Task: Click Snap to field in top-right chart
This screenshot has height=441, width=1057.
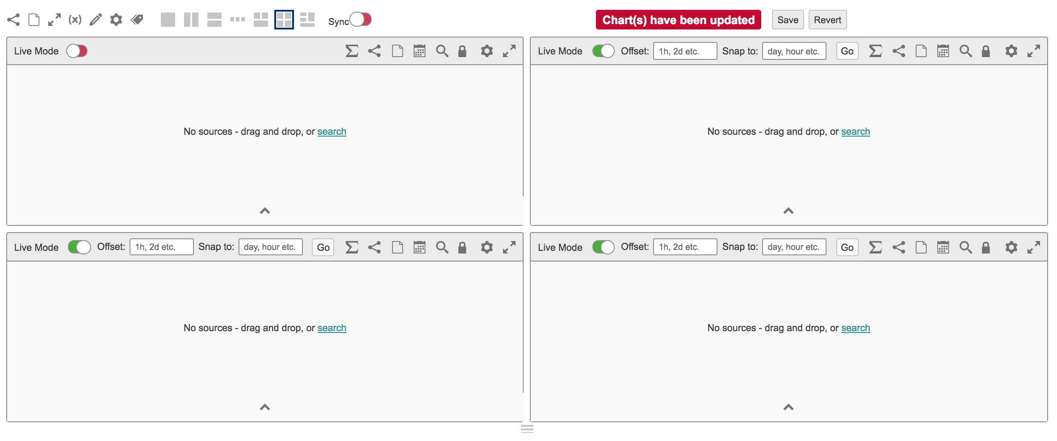Action: [794, 51]
